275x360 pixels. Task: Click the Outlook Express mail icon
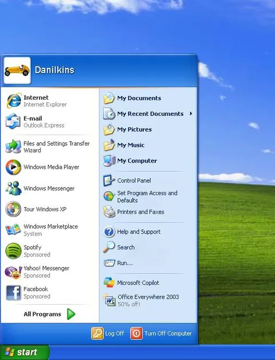click(13, 122)
